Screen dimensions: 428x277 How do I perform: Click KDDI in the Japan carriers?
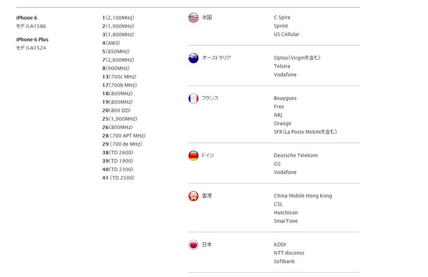coord(280,244)
